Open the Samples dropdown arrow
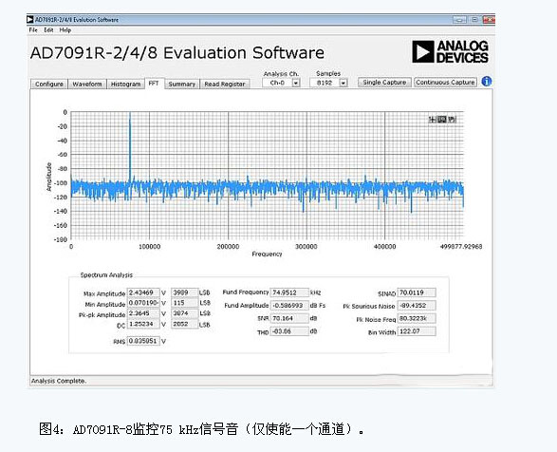557x452 pixels. tap(343, 83)
